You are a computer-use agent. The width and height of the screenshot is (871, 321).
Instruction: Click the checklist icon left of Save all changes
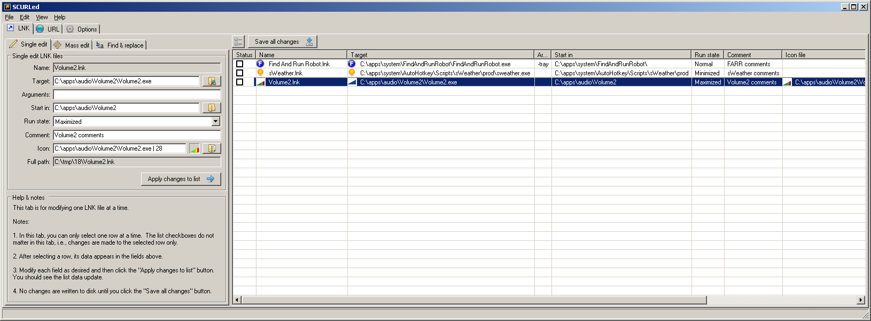coord(238,42)
